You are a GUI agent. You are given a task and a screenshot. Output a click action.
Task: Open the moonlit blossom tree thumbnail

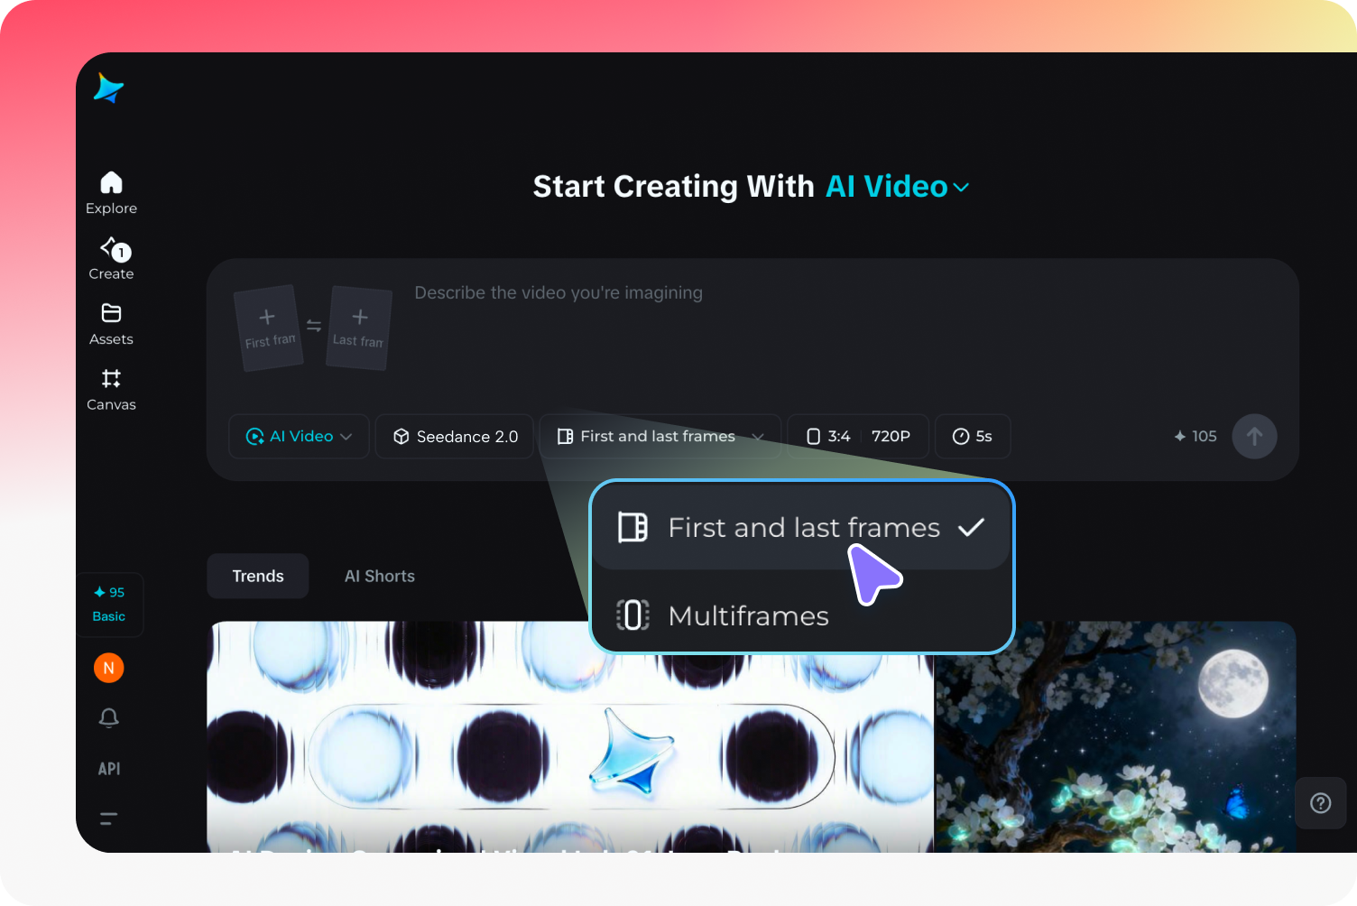pyautogui.click(x=1115, y=737)
